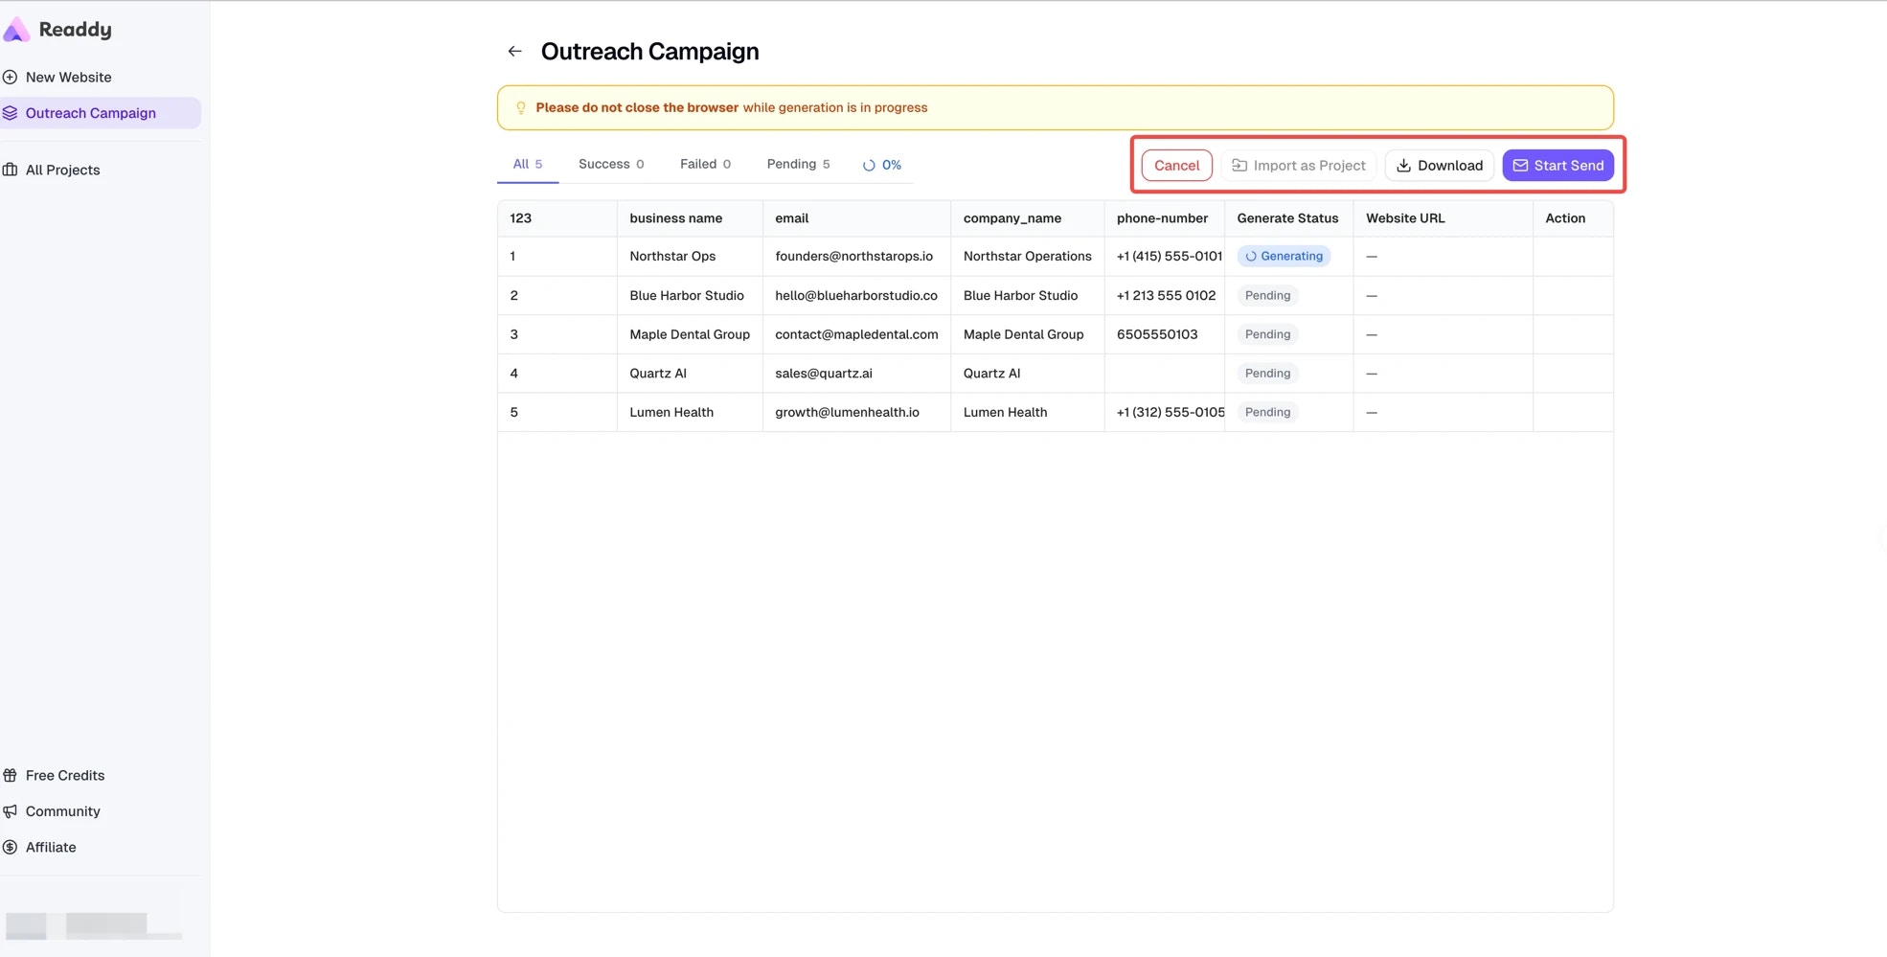Click phone number '6505550103'
The height and width of the screenshot is (957, 1887).
[1157, 335]
